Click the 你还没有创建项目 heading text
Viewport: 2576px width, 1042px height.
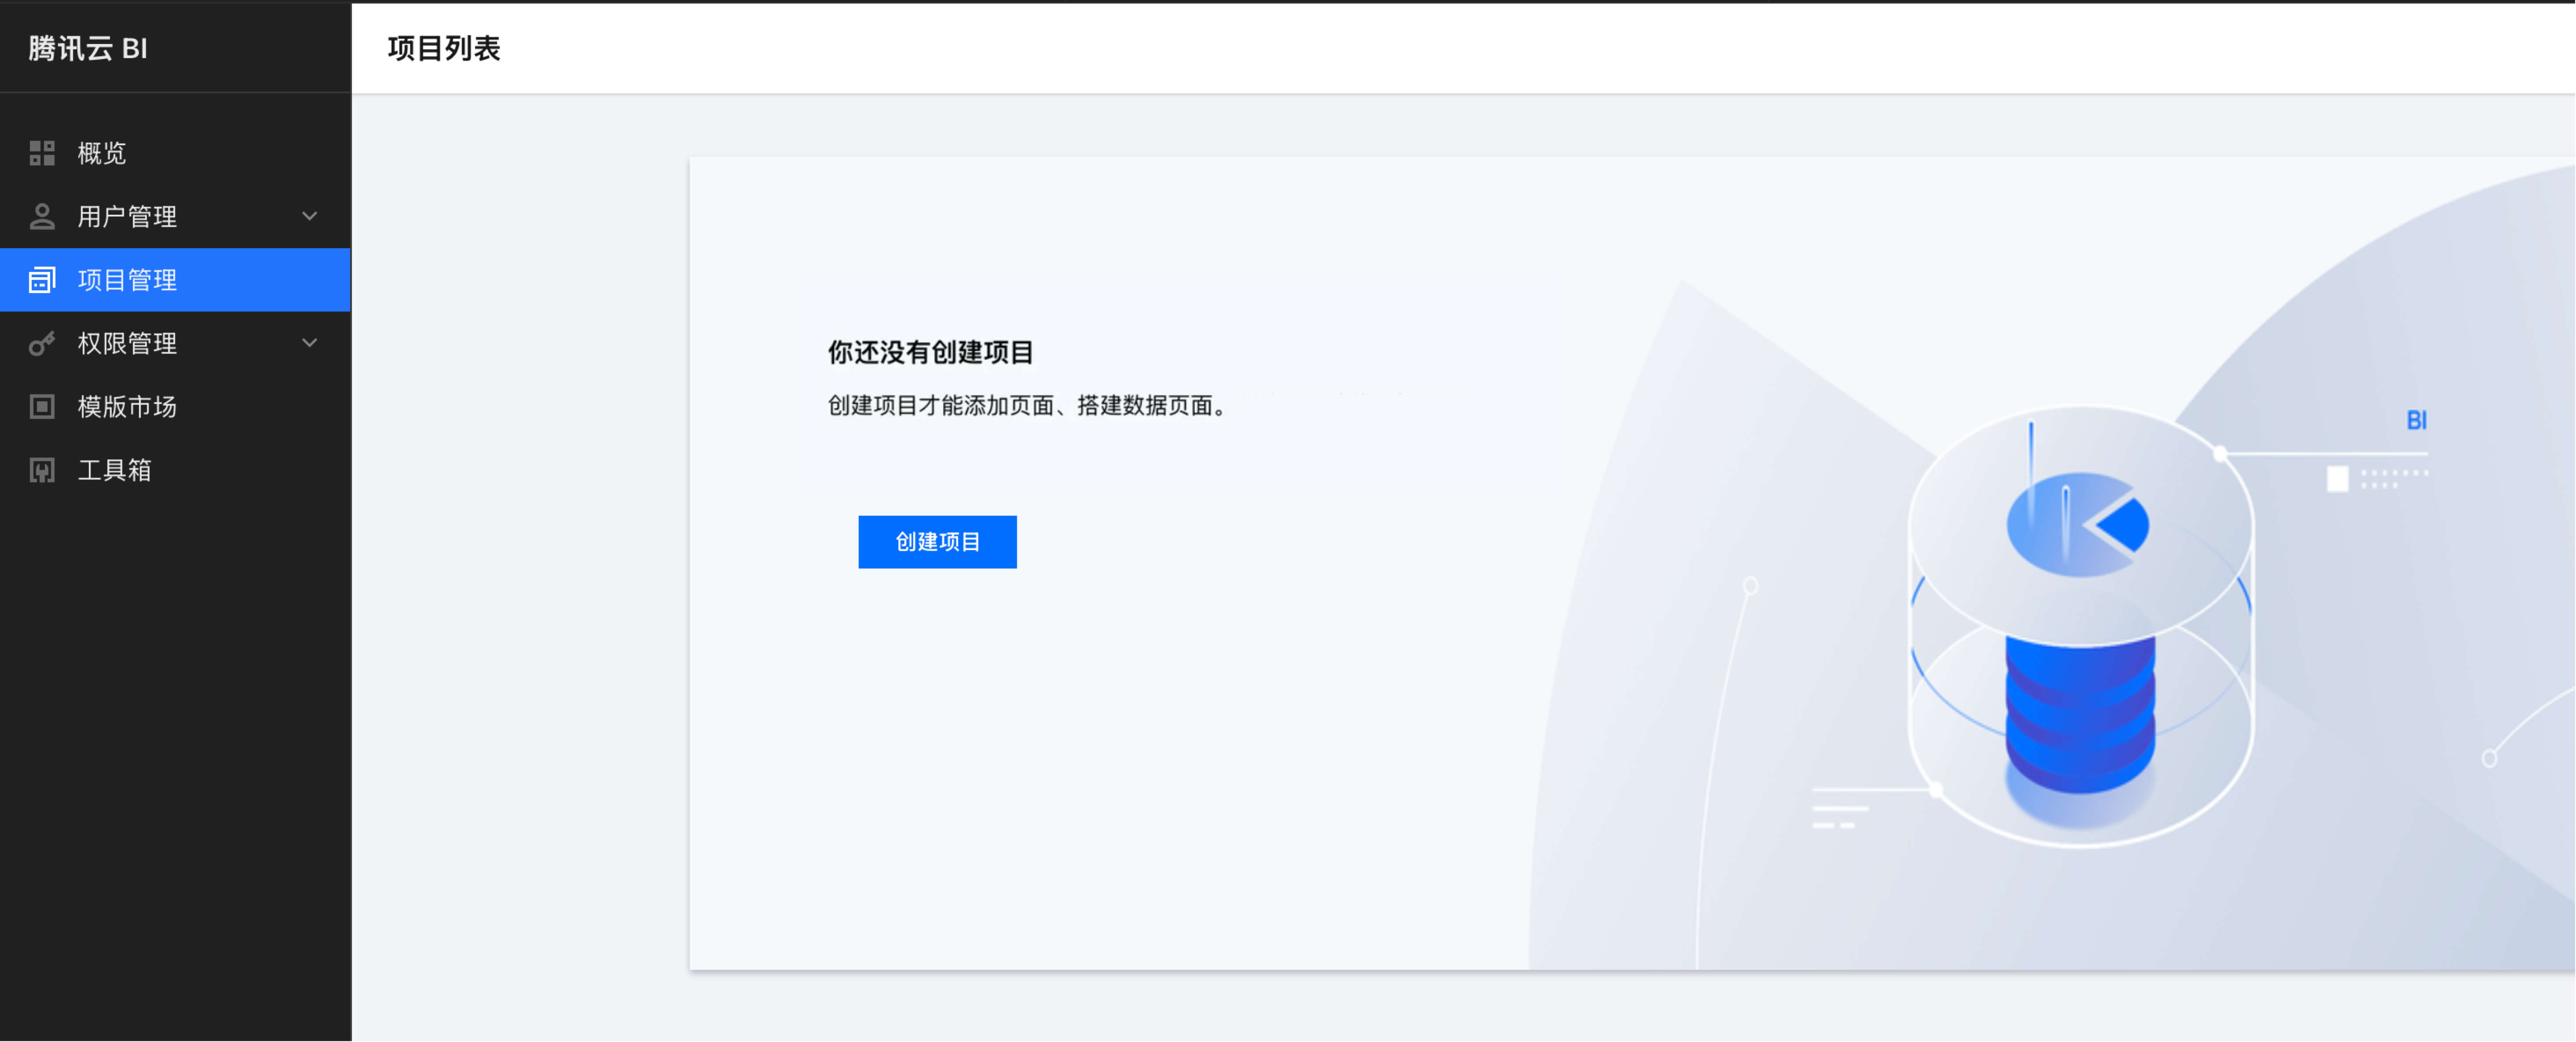(x=930, y=352)
